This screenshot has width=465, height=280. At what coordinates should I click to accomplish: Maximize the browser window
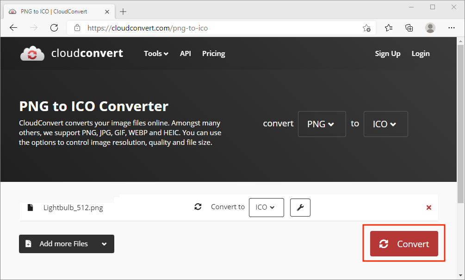click(x=433, y=7)
